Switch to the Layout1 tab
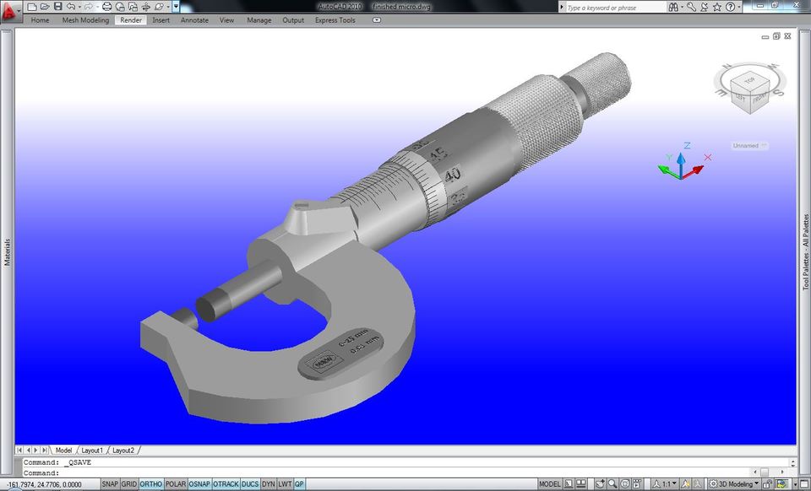Screen dimensions: 811x491 click(92, 451)
